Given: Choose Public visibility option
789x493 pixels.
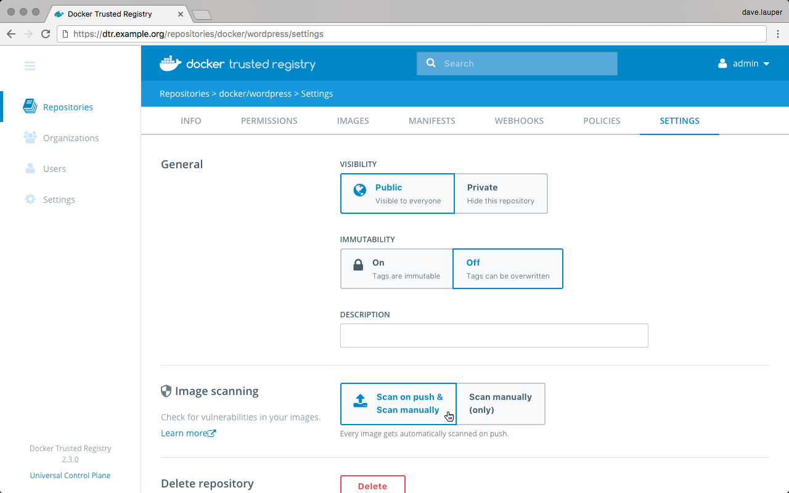Looking at the screenshot, I should click(398, 194).
